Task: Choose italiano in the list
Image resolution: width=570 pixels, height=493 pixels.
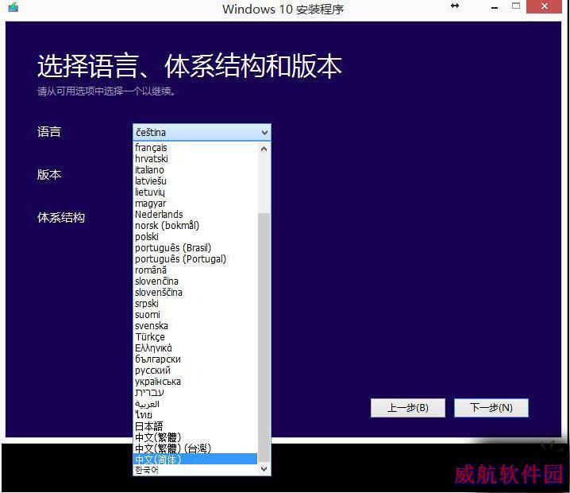Action: (x=195, y=170)
